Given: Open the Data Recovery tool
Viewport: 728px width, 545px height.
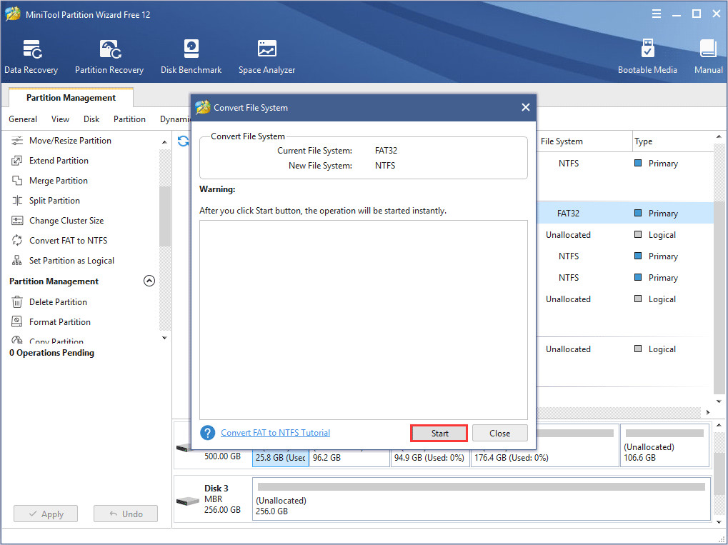Looking at the screenshot, I should 31,56.
